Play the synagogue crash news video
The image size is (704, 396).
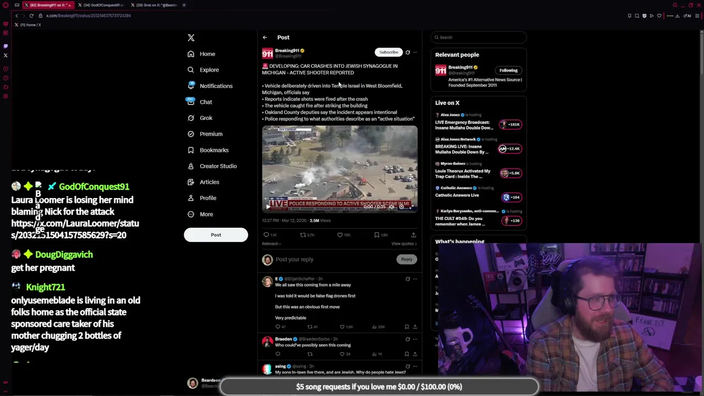pos(268,207)
